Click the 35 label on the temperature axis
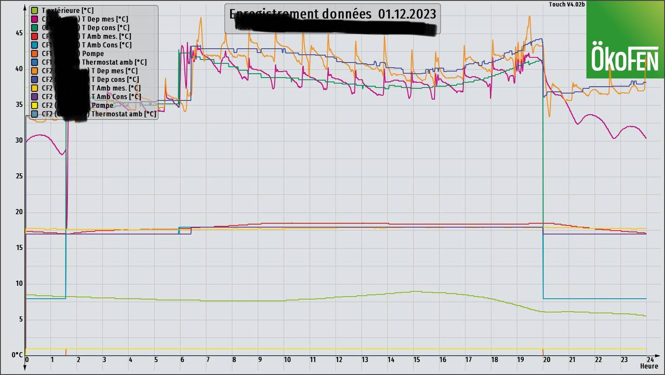The height and width of the screenshot is (375, 665). (x=19, y=105)
